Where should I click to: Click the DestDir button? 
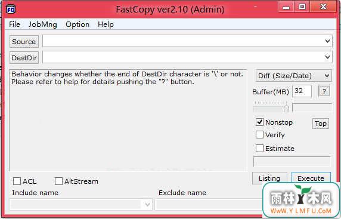[24, 58]
